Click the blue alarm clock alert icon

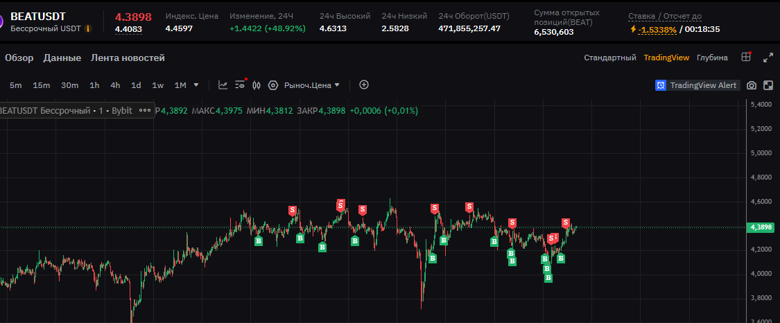tap(661, 85)
